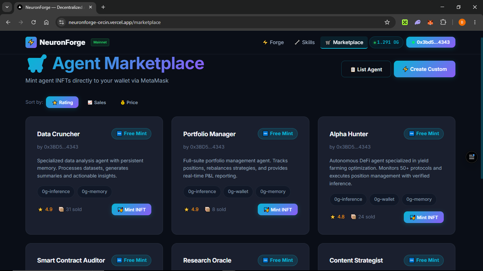483x271 pixels.
Task: Click Free Mint badge on Data Cruncher
Action: point(131,134)
